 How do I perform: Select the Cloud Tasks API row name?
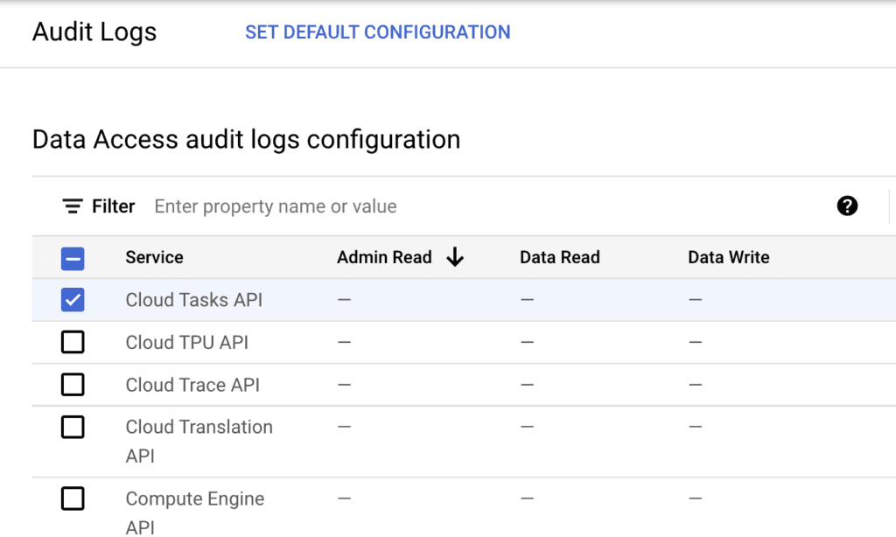tap(193, 300)
